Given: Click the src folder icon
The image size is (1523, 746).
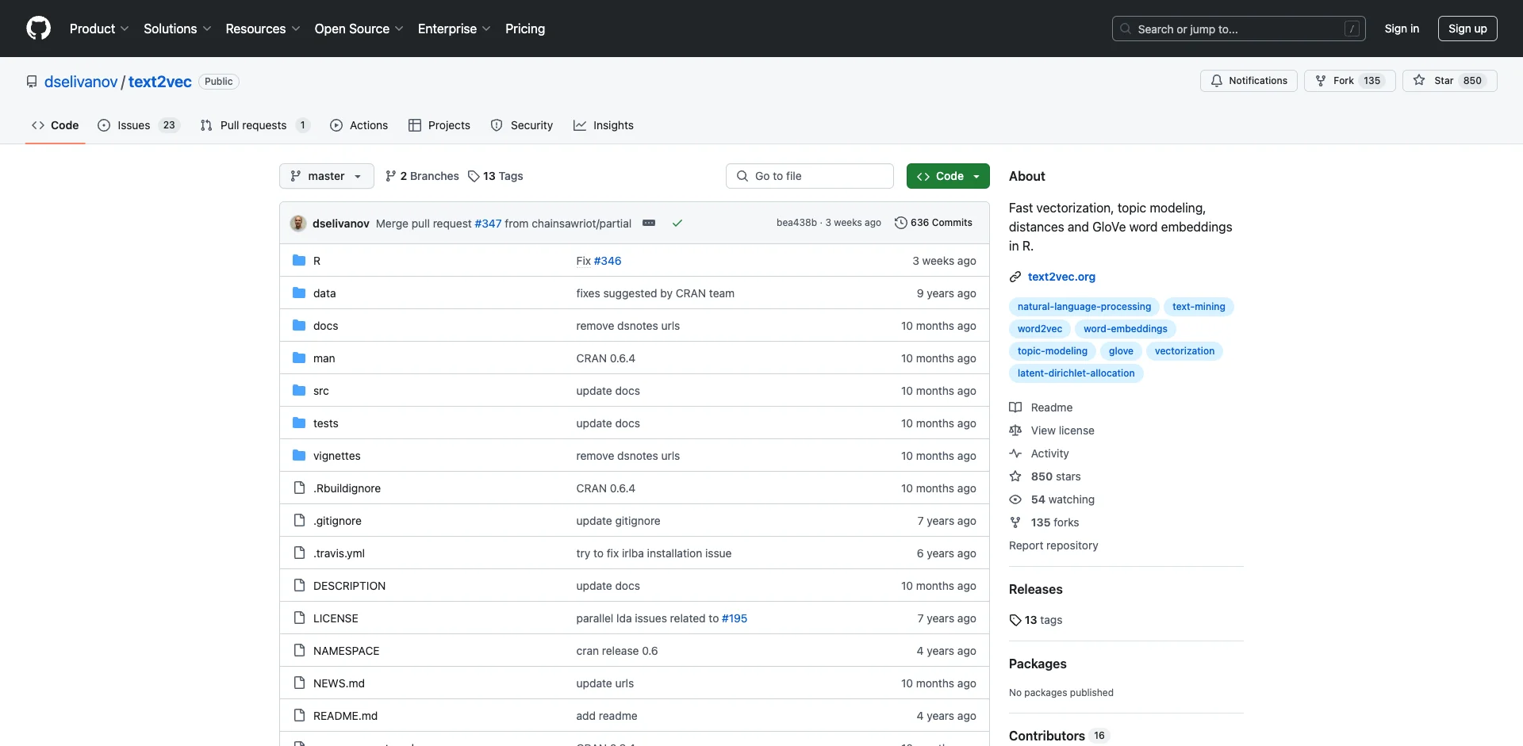Looking at the screenshot, I should point(299,391).
